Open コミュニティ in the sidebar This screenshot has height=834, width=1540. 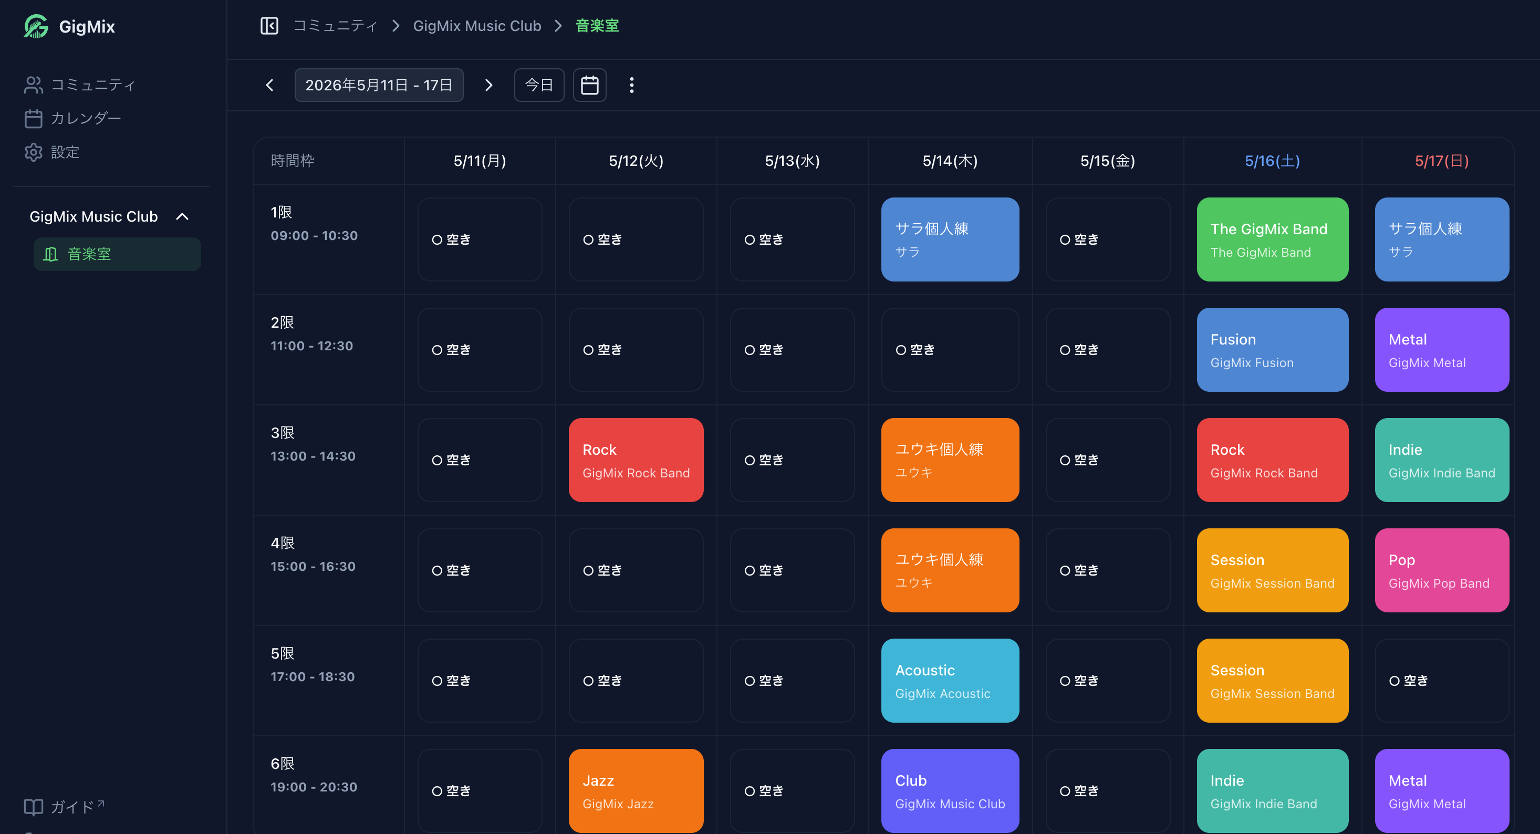point(80,85)
